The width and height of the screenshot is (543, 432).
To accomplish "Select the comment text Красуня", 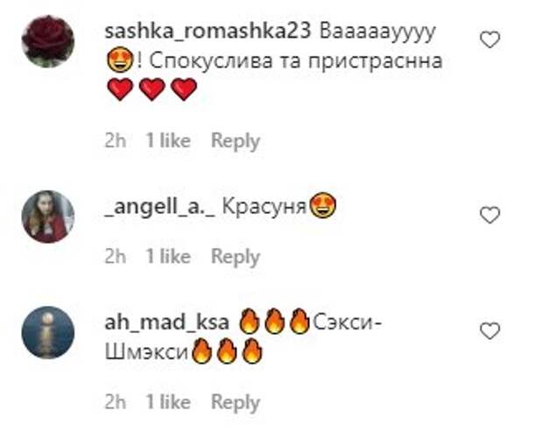I will (264, 207).
